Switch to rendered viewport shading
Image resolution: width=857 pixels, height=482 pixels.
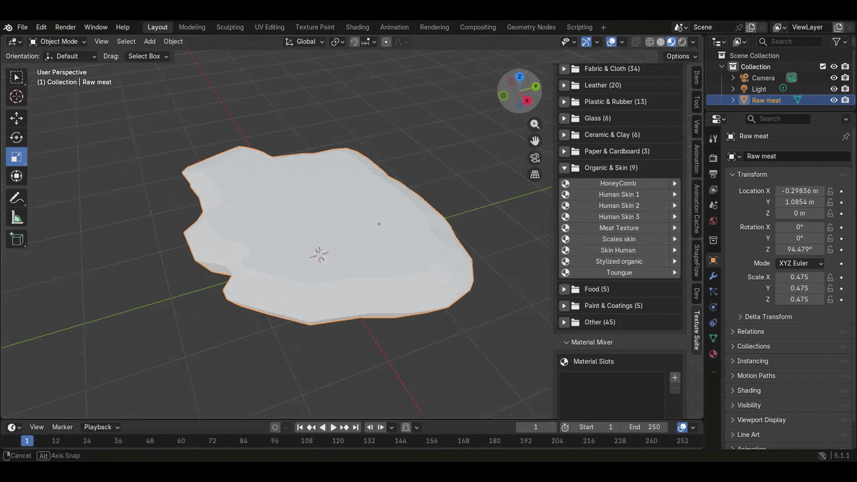click(x=682, y=42)
